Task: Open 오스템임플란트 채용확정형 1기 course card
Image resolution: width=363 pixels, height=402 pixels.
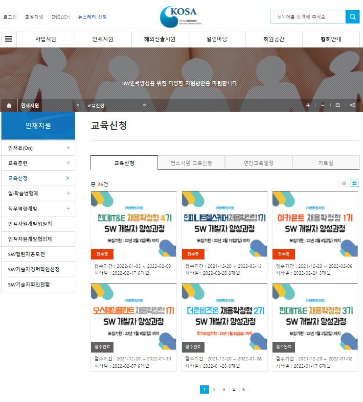Action: point(134,328)
